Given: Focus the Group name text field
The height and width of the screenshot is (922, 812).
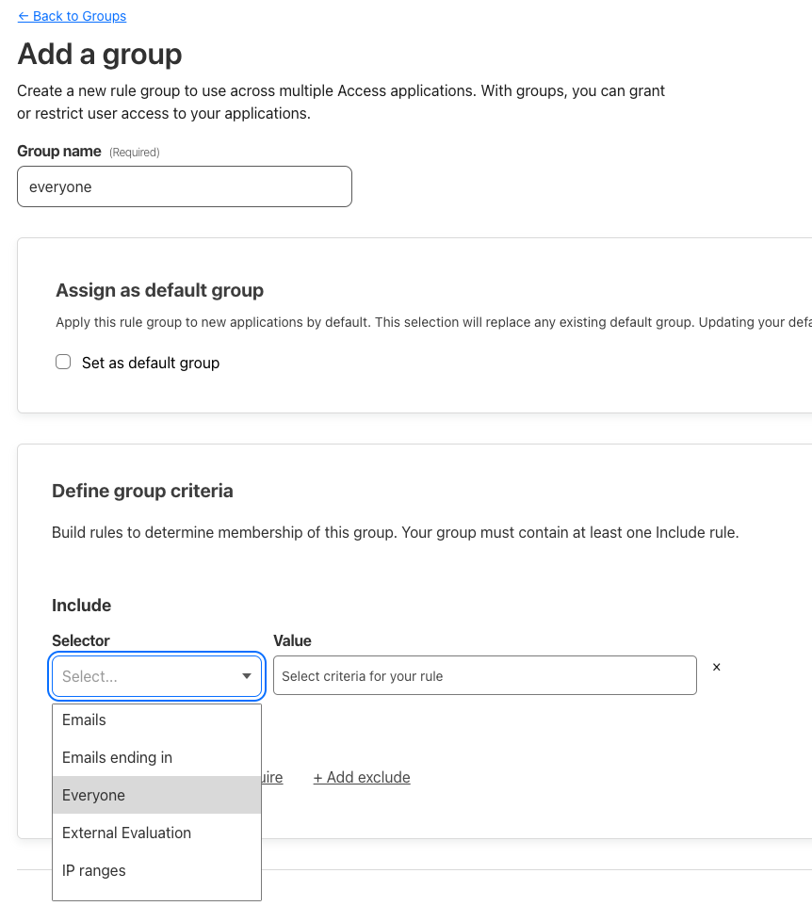Looking at the screenshot, I should (x=185, y=186).
